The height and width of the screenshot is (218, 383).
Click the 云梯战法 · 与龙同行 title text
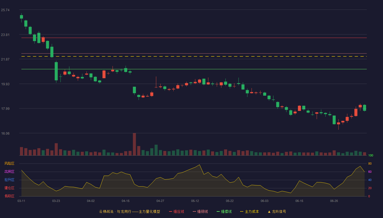click(115, 211)
